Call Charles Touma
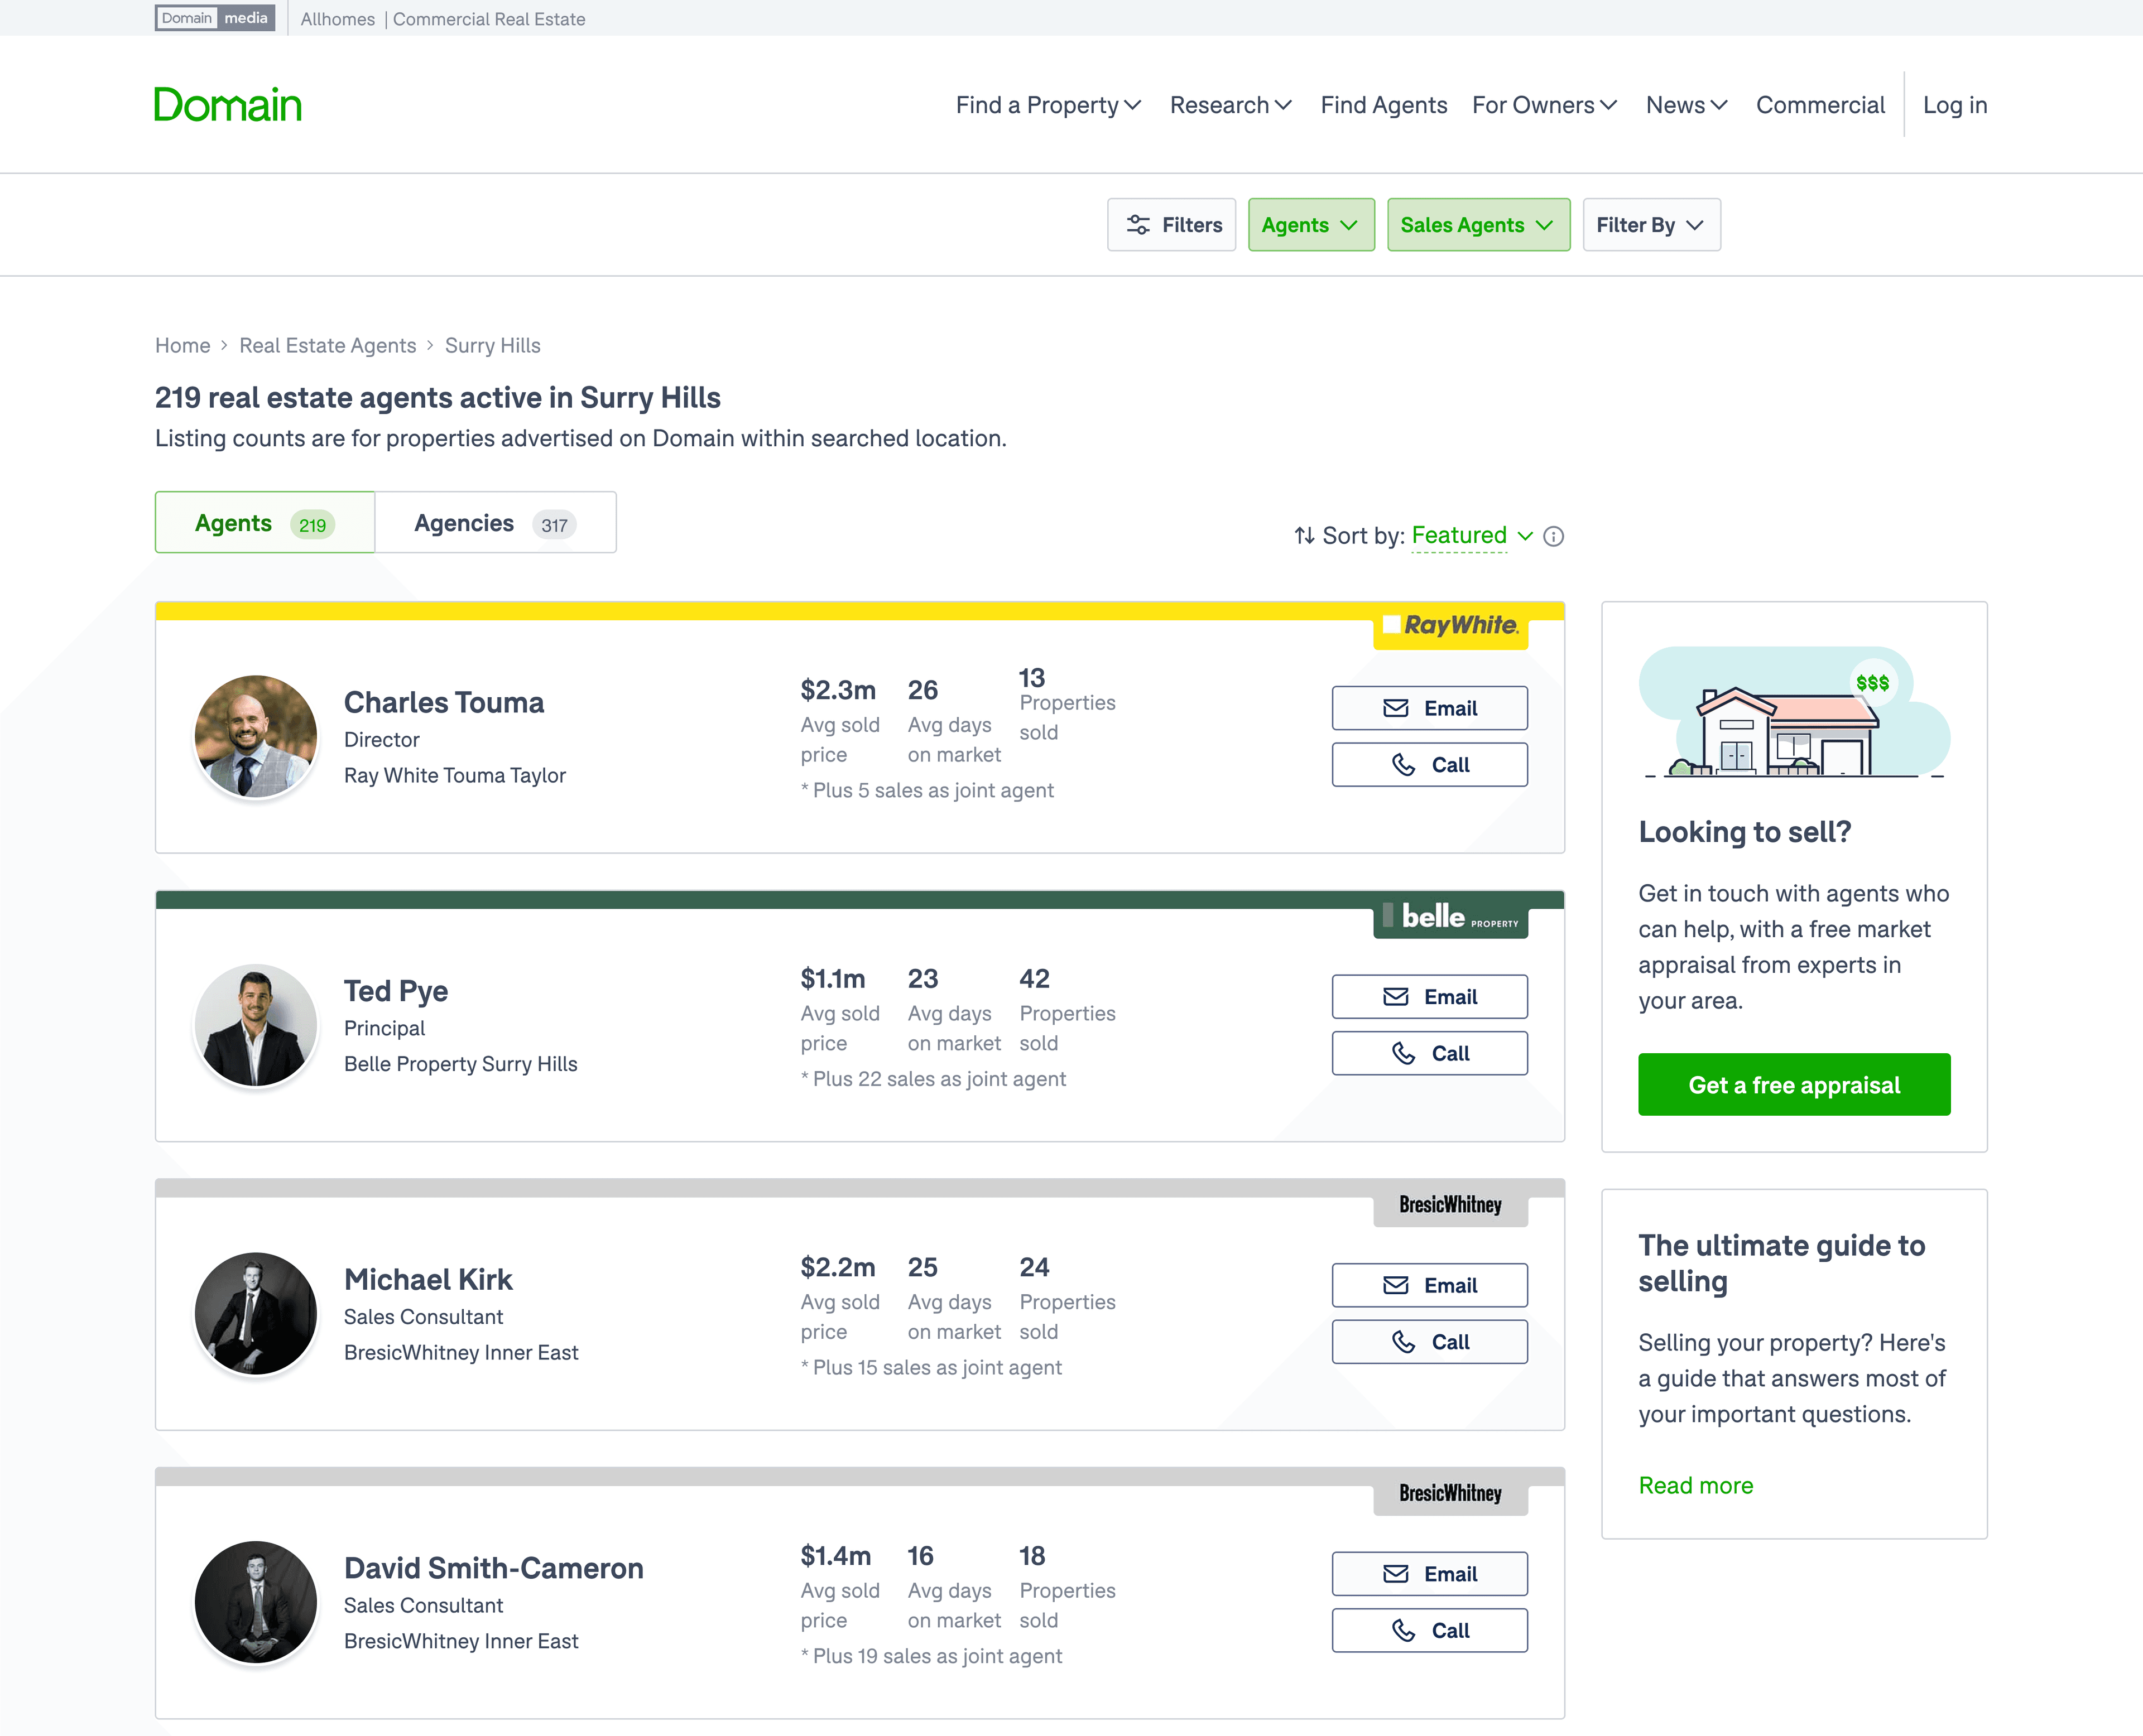This screenshot has height=1736, width=2143. pos(1430,765)
